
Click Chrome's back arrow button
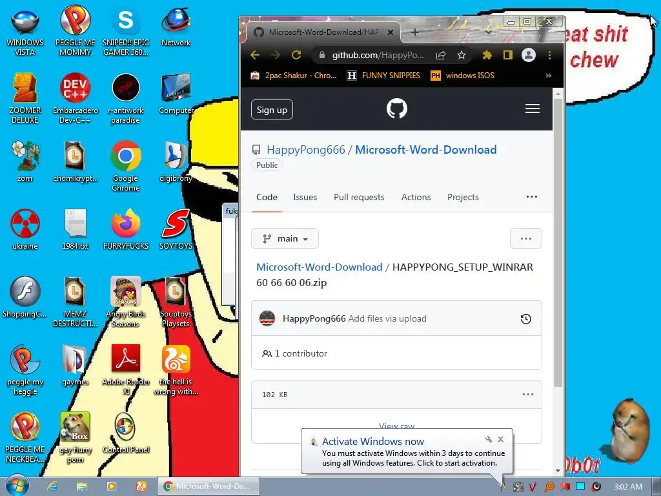point(255,55)
